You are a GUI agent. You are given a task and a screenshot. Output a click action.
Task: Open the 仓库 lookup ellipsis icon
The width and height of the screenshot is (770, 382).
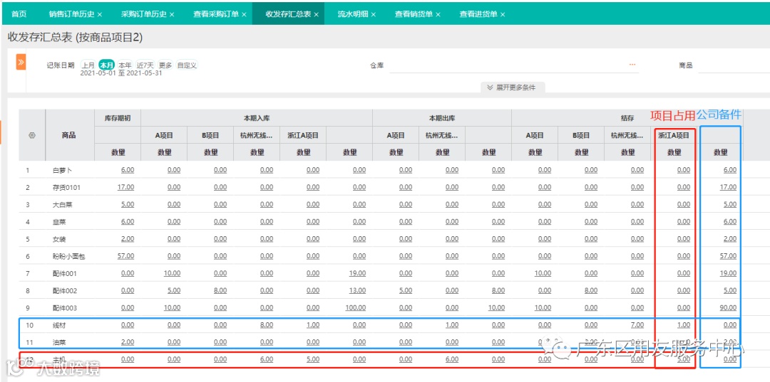[x=632, y=65]
